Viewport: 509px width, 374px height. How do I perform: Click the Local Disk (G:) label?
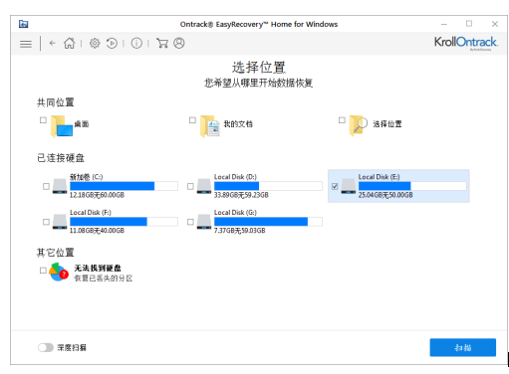pos(235,213)
